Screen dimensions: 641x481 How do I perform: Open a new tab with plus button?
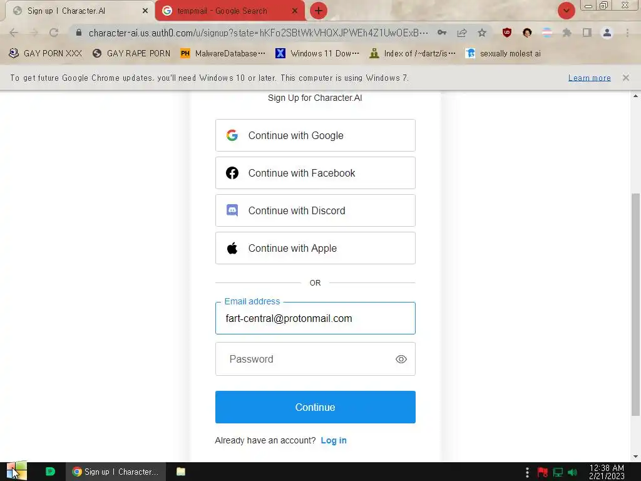[319, 11]
